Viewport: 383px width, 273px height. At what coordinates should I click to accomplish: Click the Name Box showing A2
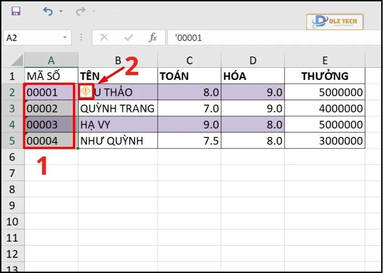[x=31, y=38]
